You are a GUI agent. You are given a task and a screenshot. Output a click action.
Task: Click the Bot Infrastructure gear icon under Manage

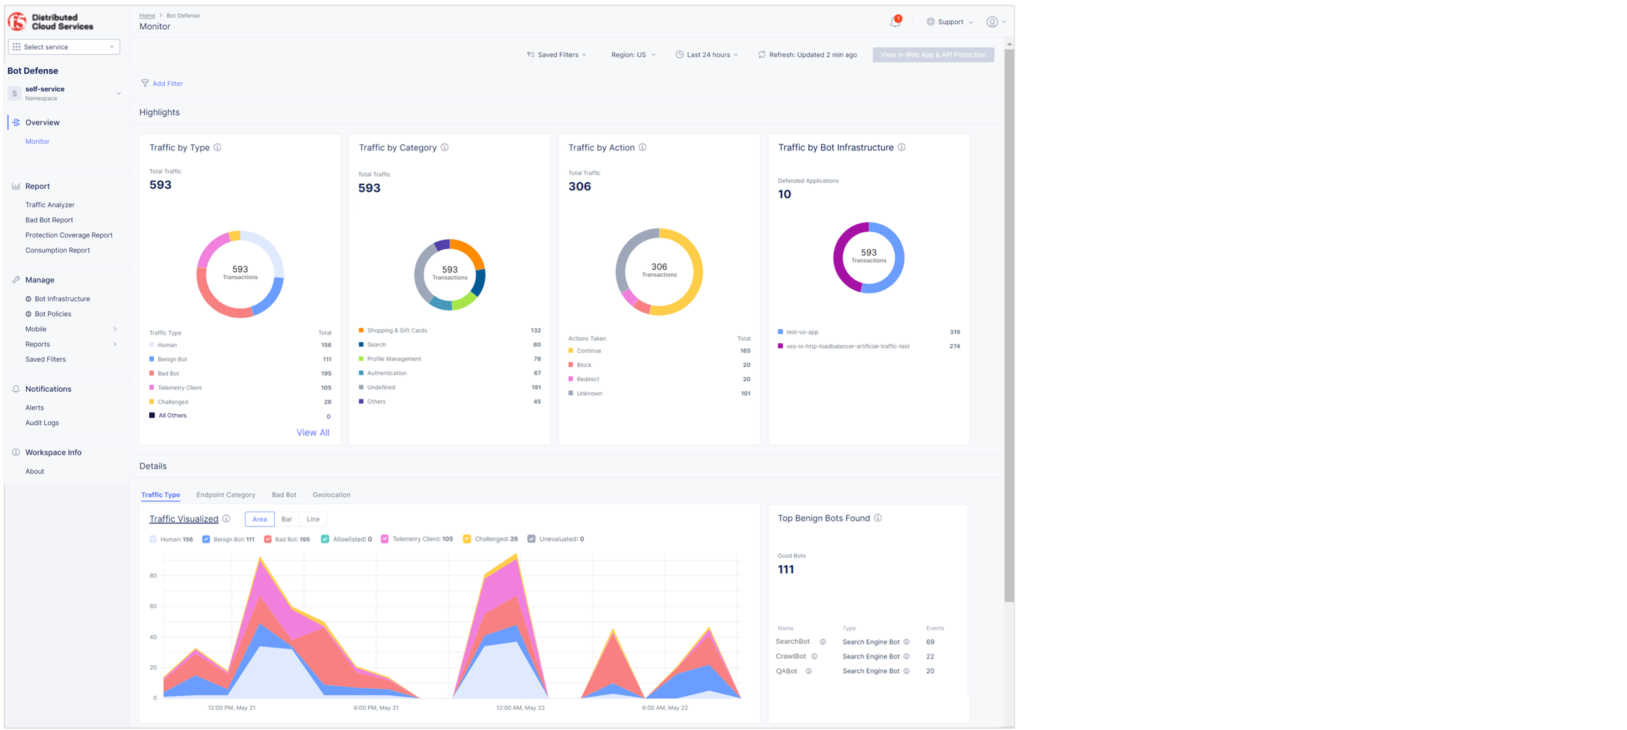tap(27, 298)
